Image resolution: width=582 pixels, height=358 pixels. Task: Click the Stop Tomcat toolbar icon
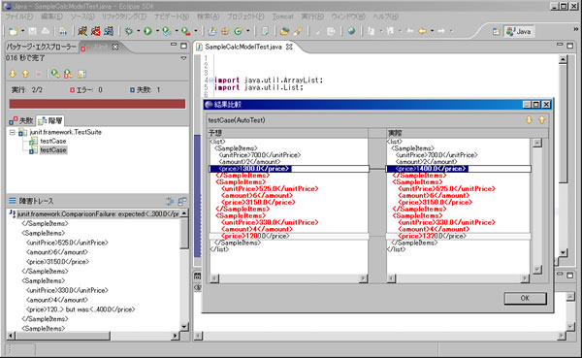pyautogui.click(x=96, y=31)
